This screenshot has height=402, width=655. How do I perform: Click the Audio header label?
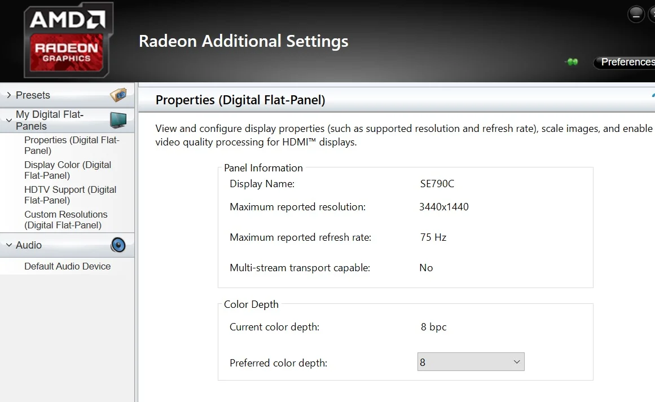pos(29,245)
